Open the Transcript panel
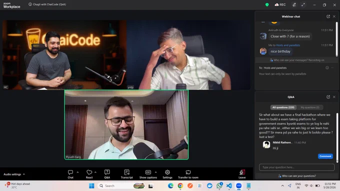Viewport: 340px width, 191px height. click(127, 174)
